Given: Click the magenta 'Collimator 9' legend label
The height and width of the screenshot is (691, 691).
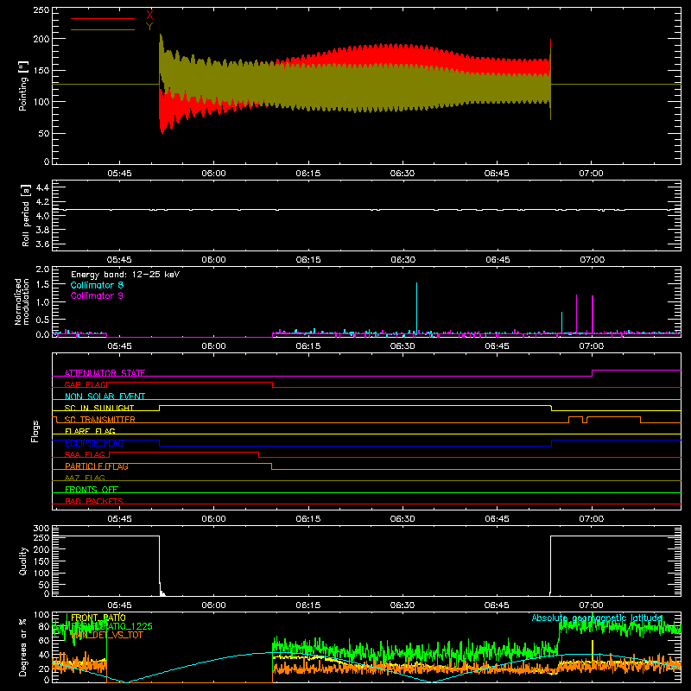Looking at the screenshot, I should [x=97, y=295].
